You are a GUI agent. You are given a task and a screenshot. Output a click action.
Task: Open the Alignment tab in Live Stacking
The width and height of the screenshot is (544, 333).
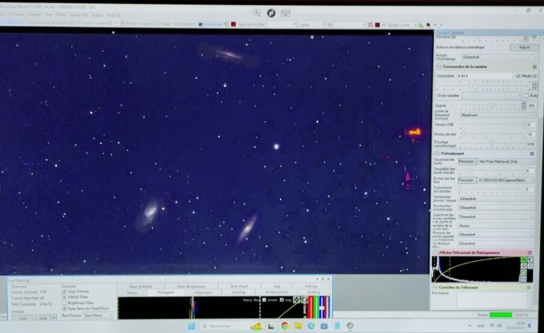pyautogui.click(x=203, y=293)
